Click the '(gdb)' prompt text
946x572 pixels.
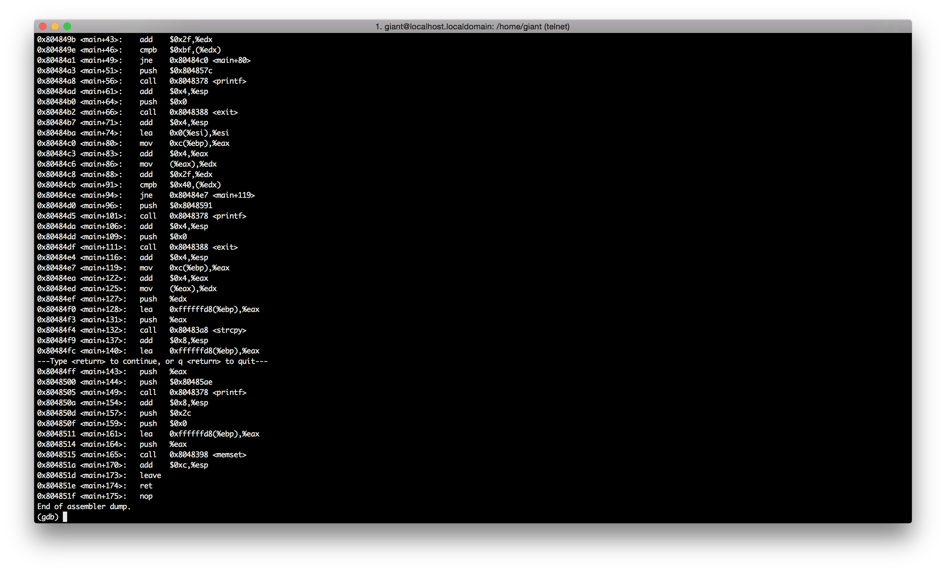[x=48, y=517]
